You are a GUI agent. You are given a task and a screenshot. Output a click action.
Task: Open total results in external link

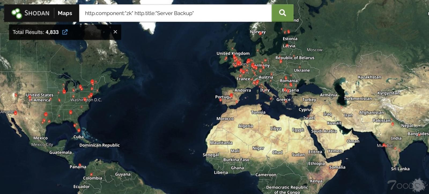click(x=65, y=32)
